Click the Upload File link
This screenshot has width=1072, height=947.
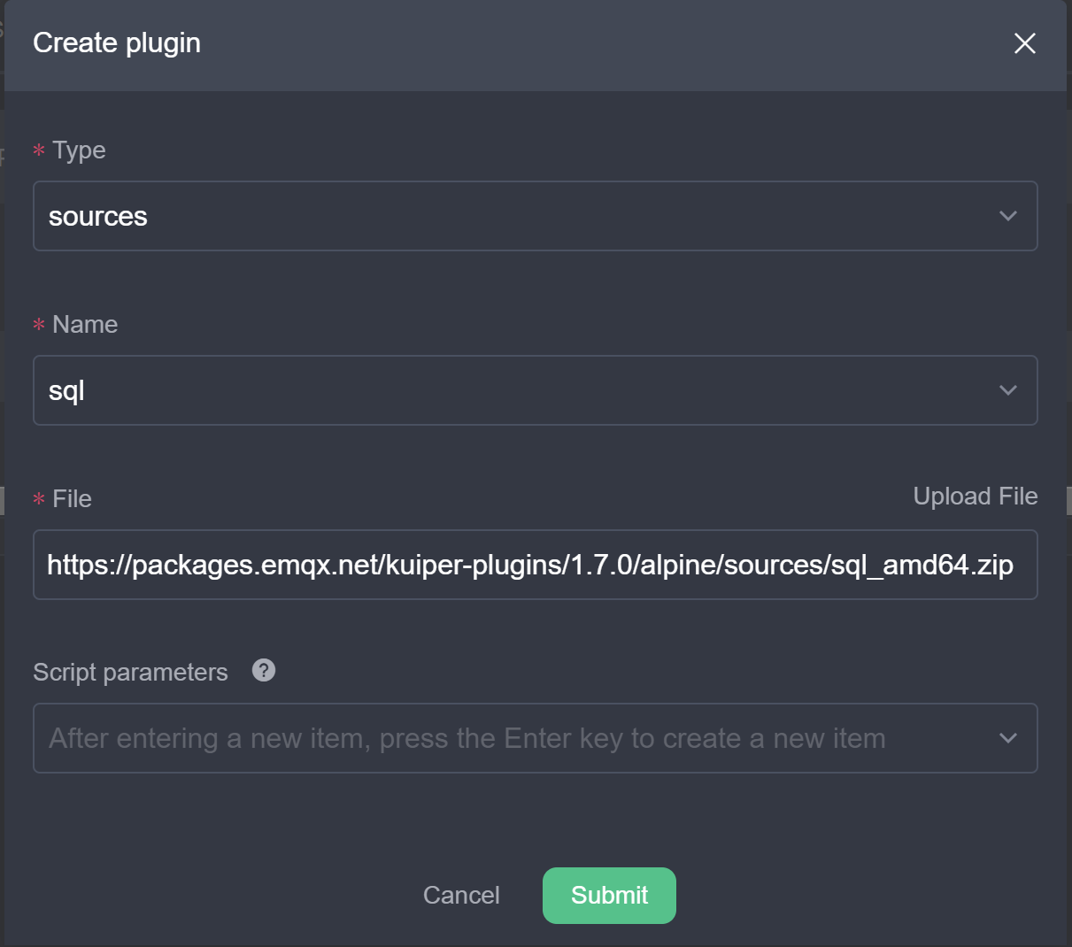[x=975, y=497]
